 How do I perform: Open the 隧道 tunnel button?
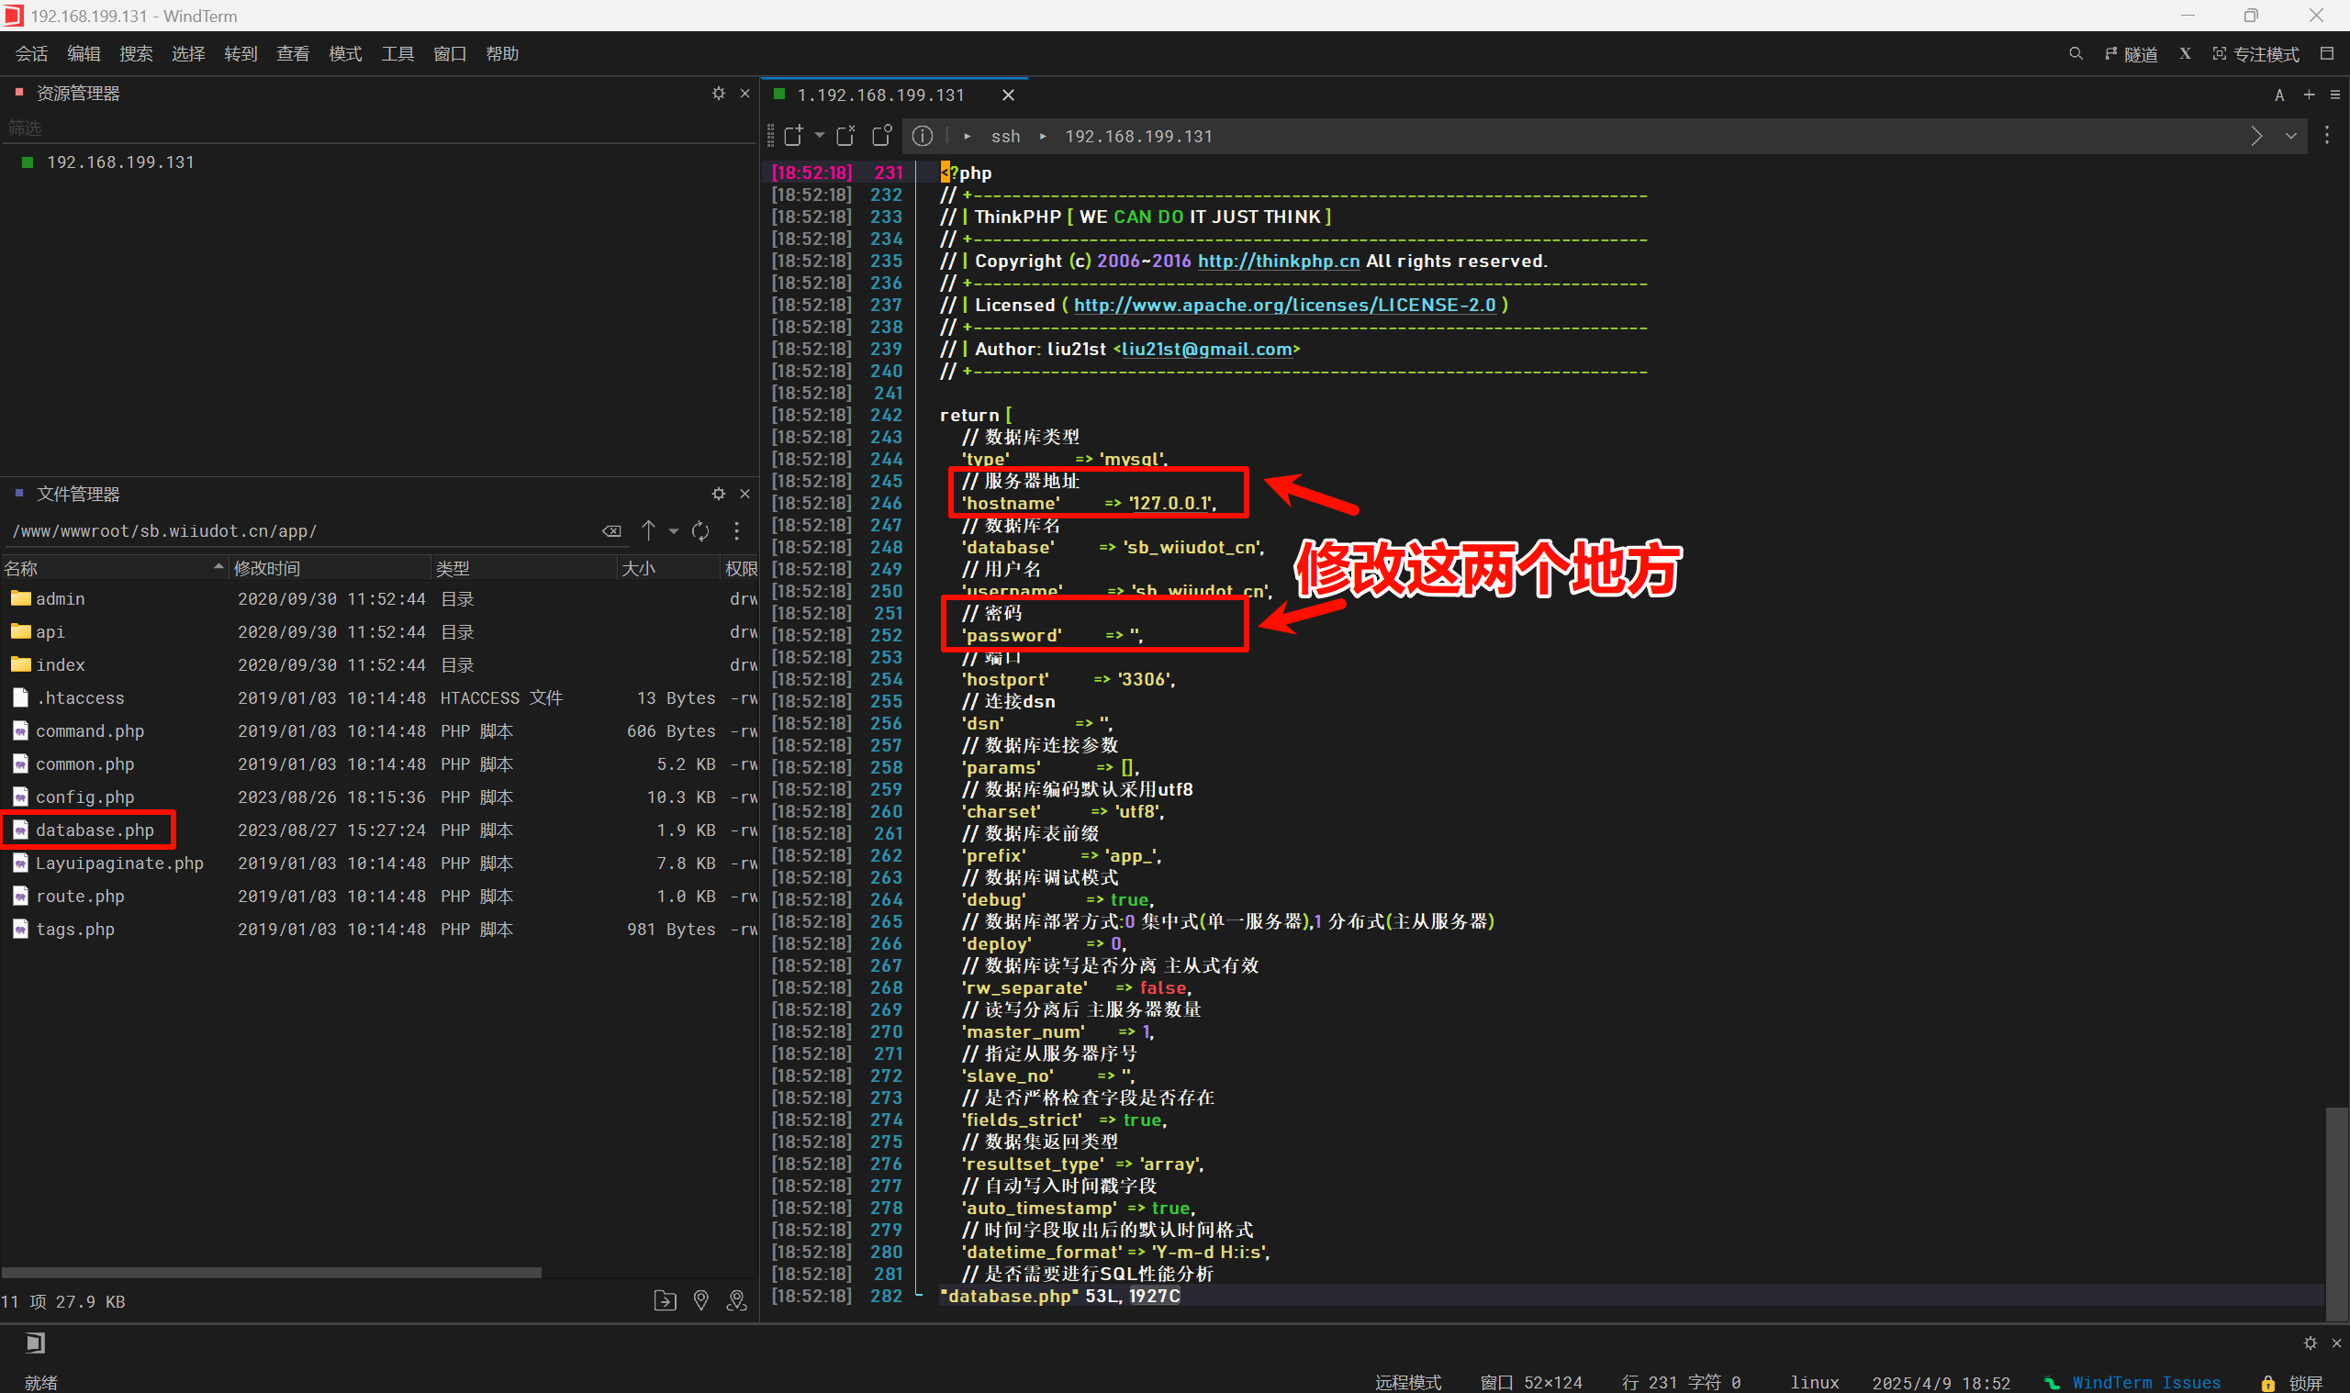pyautogui.click(x=2132, y=53)
